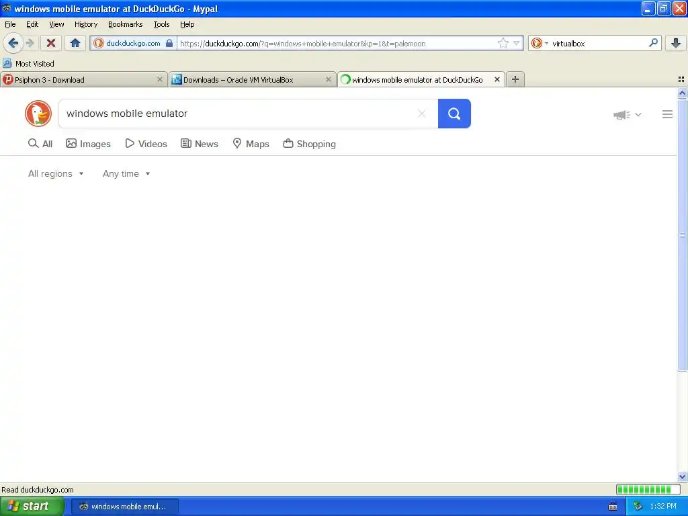Click the scrollbar up arrow
Viewport: 688px width, 516px height.
click(x=682, y=93)
